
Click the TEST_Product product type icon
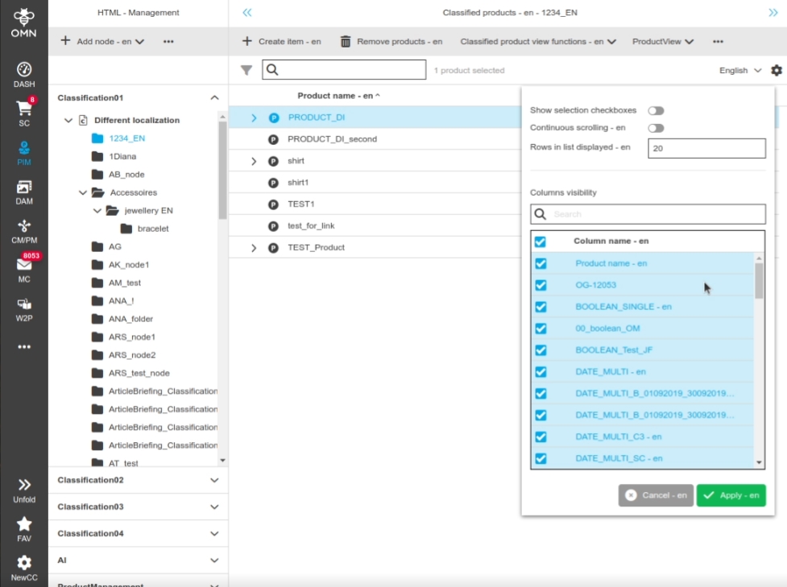[274, 248]
